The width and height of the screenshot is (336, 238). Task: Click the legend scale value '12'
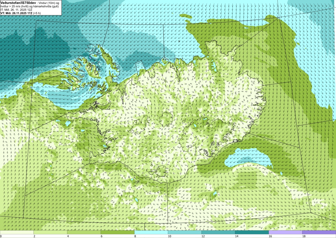203,236
